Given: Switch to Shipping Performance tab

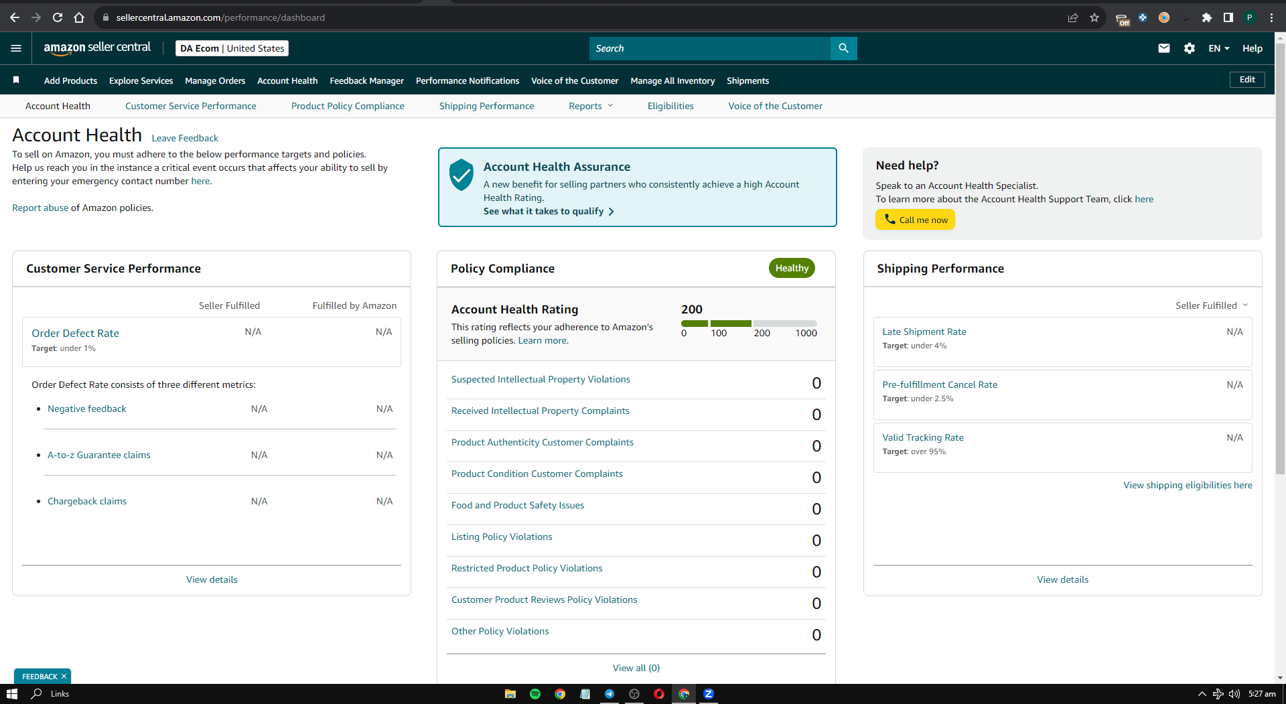Looking at the screenshot, I should pyautogui.click(x=486, y=106).
